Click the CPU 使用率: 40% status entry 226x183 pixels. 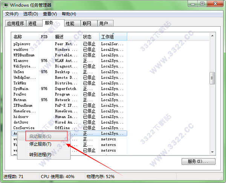(x=58, y=177)
